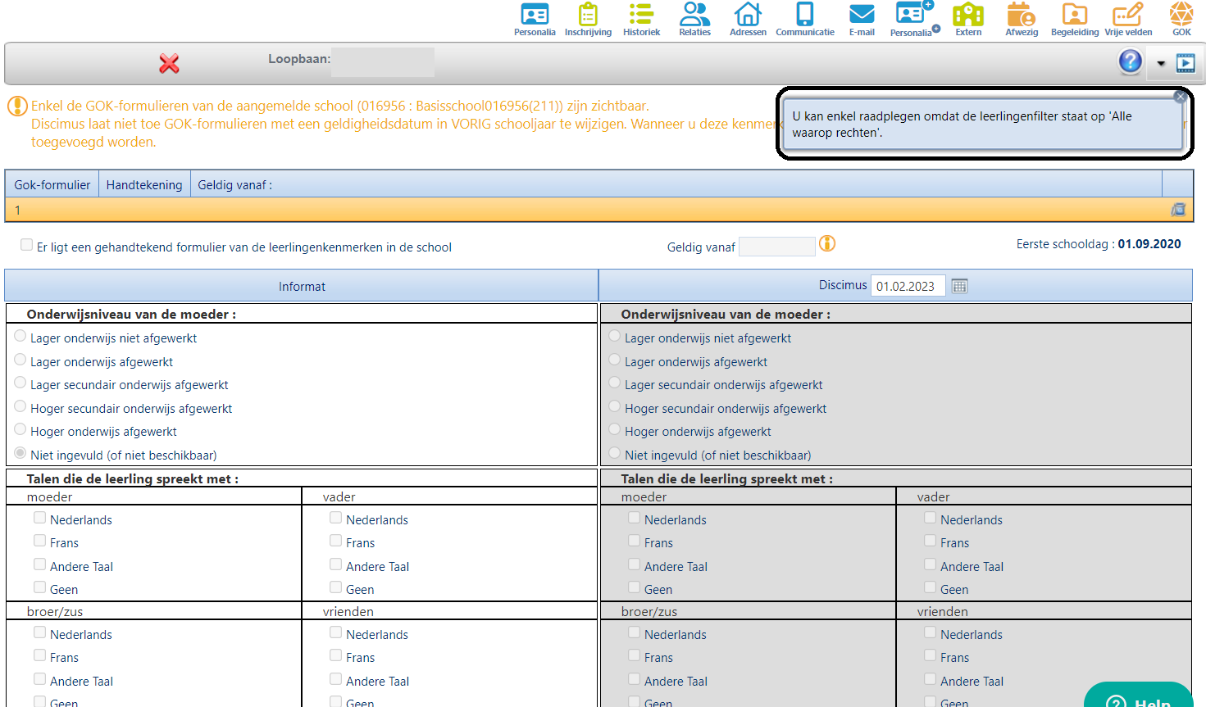Expand the dropdown arrow beside help icon
Image resolution: width=1206 pixels, height=707 pixels.
(1160, 63)
